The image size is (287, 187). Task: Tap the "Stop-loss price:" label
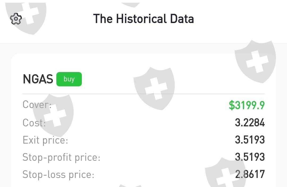point(58,175)
